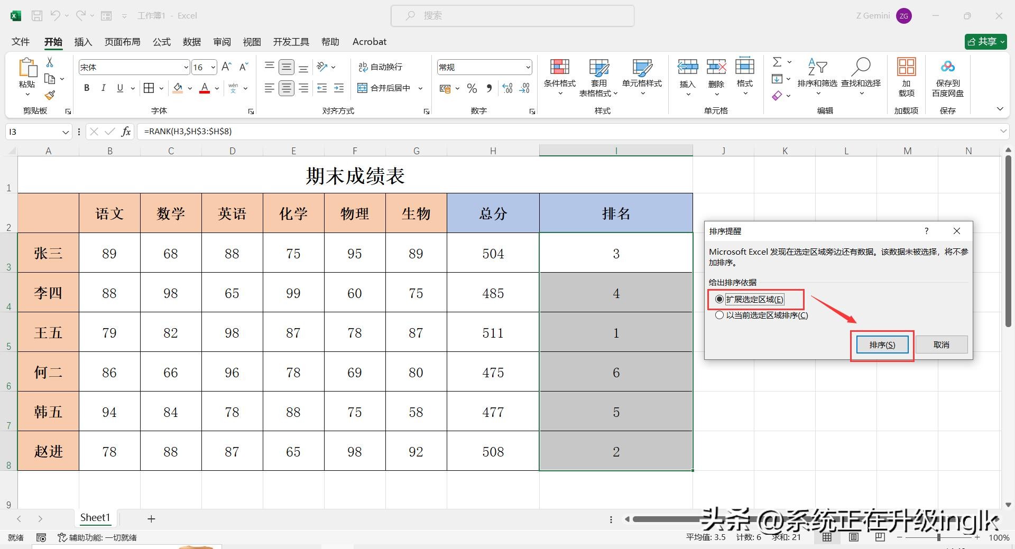Open the number format dropdown (常规)
The height and width of the screenshot is (549, 1015).
[x=528, y=67]
